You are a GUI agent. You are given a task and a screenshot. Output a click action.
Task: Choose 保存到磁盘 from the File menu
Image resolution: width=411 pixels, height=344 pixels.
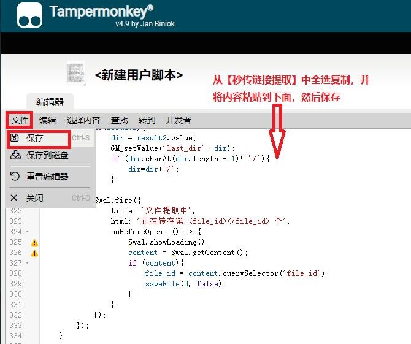pyautogui.click(x=48, y=156)
